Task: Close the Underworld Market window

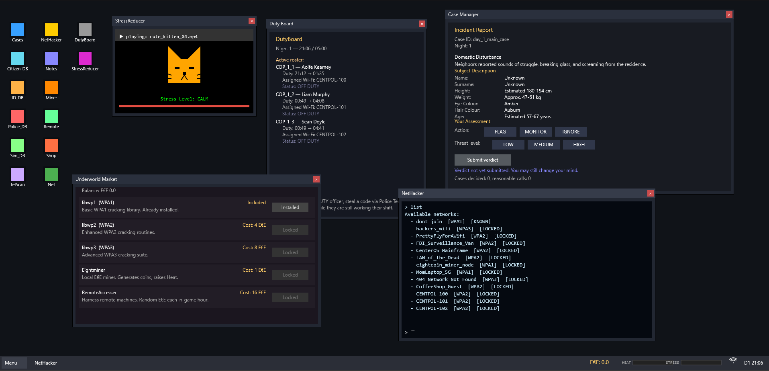Action: click(x=316, y=179)
